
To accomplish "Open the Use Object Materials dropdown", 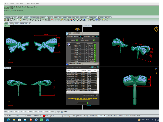I will [x=90, y=95].
